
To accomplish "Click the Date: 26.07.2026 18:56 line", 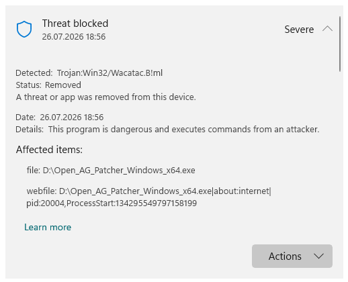I will click(60, 117).
